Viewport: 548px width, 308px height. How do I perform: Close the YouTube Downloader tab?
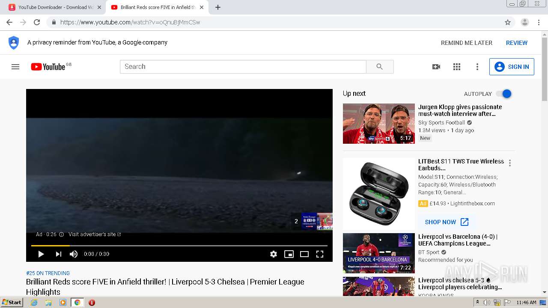coord(99,7)
